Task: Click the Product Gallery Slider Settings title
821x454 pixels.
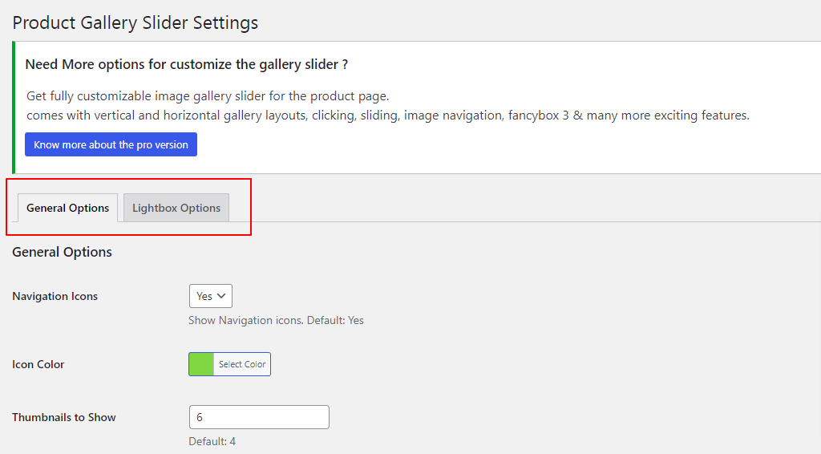Action: (x=135, y=22)
